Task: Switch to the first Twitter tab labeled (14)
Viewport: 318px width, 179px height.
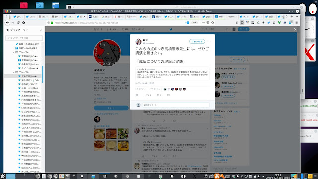Action: (x=18, y=17)
